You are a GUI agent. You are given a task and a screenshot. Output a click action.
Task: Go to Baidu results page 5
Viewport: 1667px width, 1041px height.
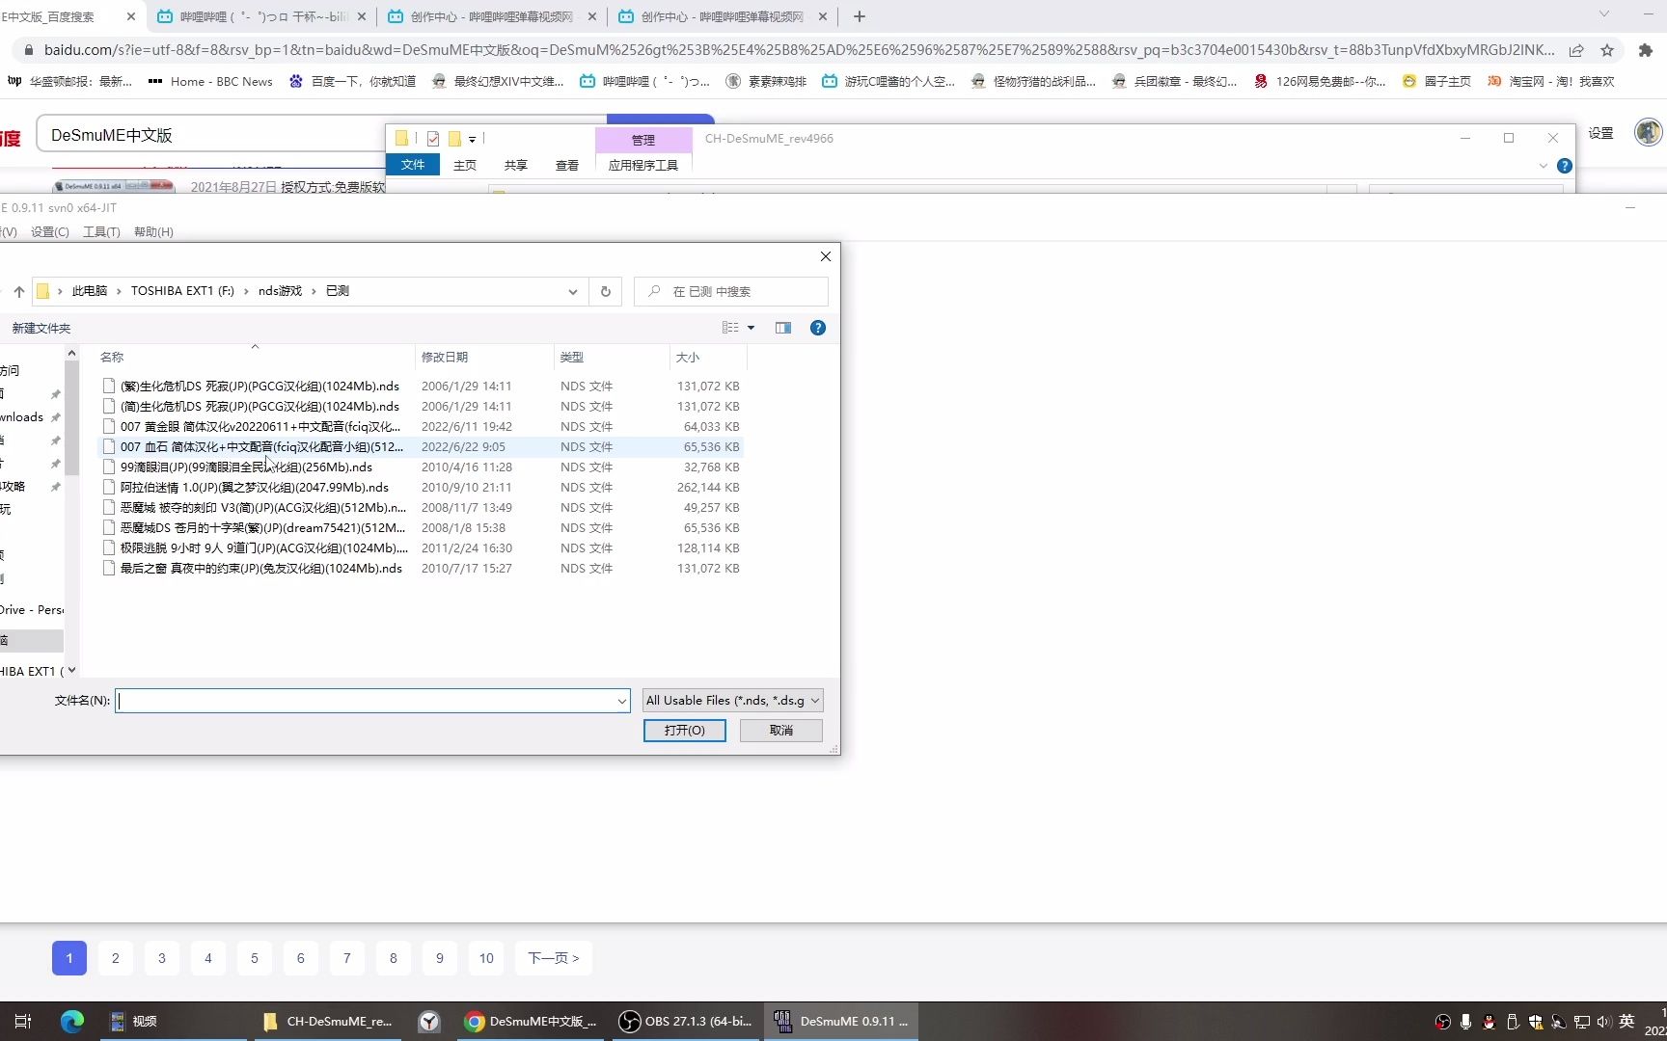[x=255, y=958]
